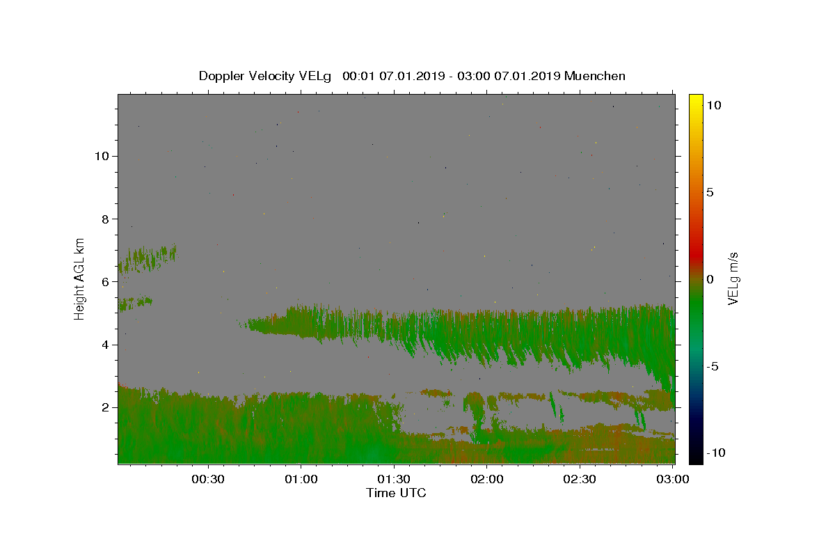Click the "Muenchen" station name in title
Viewport: 835px width, 557px height.
pos(595,76)
